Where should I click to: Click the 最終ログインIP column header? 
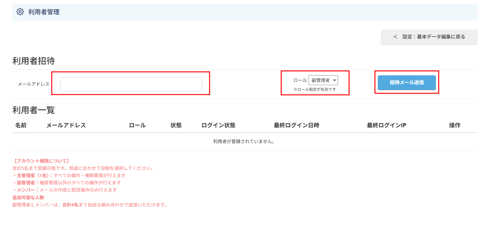point(386,125)
